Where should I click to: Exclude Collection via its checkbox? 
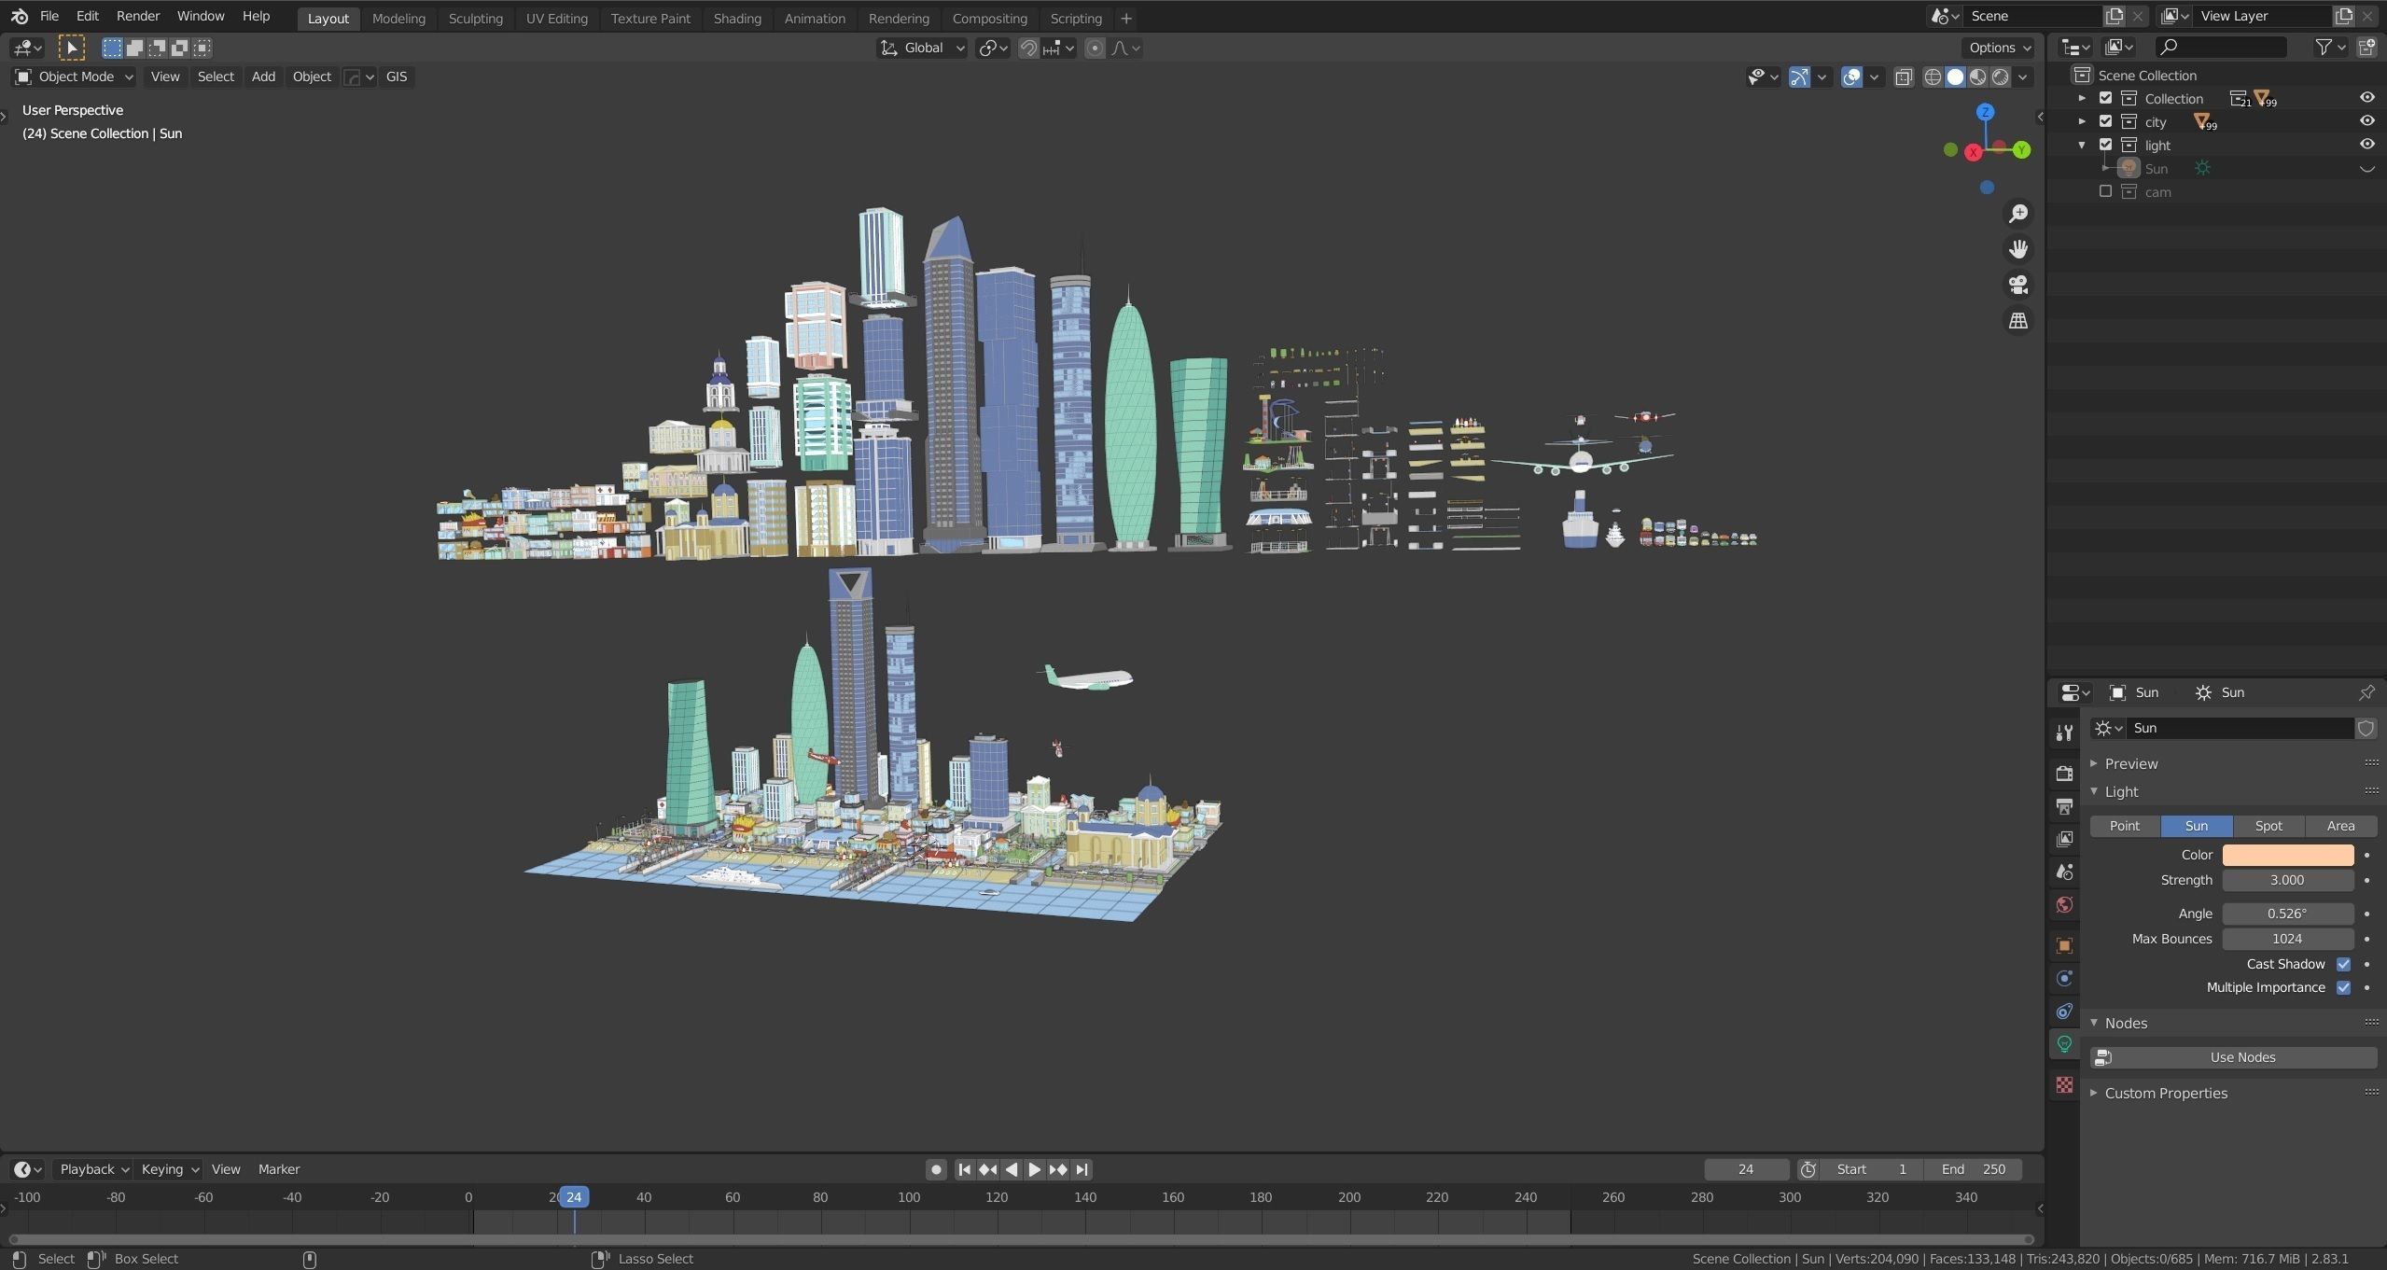(2105, 98)
